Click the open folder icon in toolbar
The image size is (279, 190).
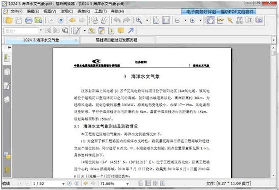(x=8, y=21)
